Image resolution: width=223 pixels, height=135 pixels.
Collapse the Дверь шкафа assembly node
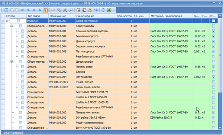pos(12,62)
